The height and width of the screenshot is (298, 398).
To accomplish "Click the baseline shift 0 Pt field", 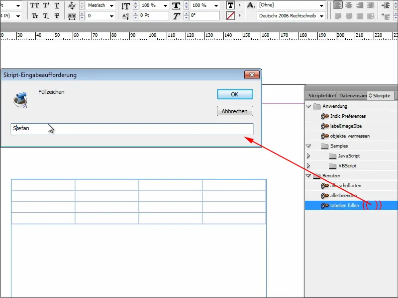I will (x=154, y=16).
